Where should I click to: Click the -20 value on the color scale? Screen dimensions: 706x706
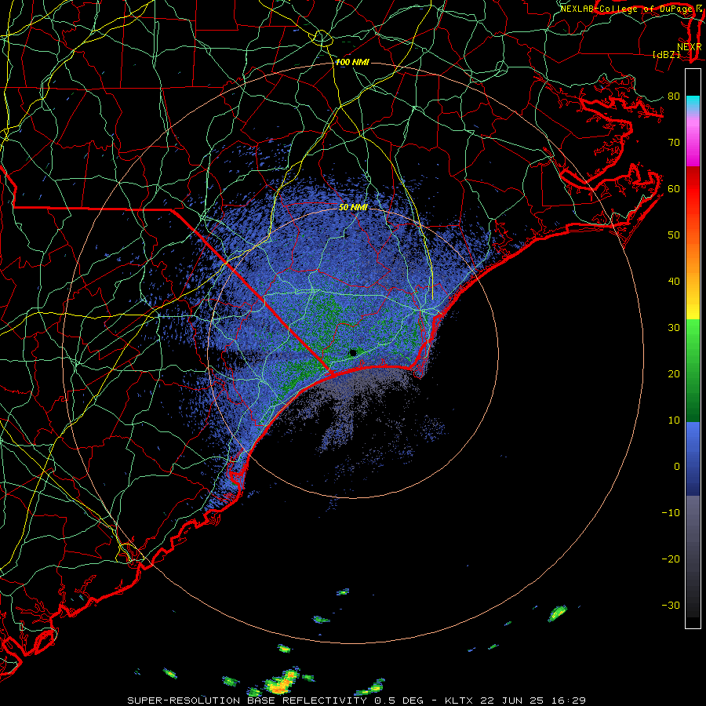[671, 559]
